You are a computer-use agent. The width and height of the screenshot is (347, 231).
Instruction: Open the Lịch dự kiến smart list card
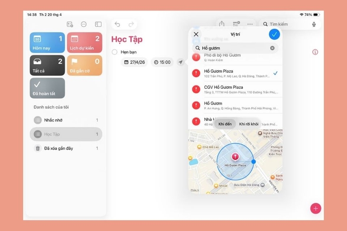[x=85, y=42]
